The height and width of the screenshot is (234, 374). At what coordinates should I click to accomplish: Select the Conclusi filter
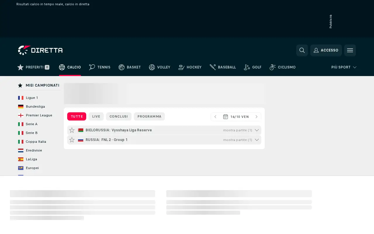click(119, 116)
